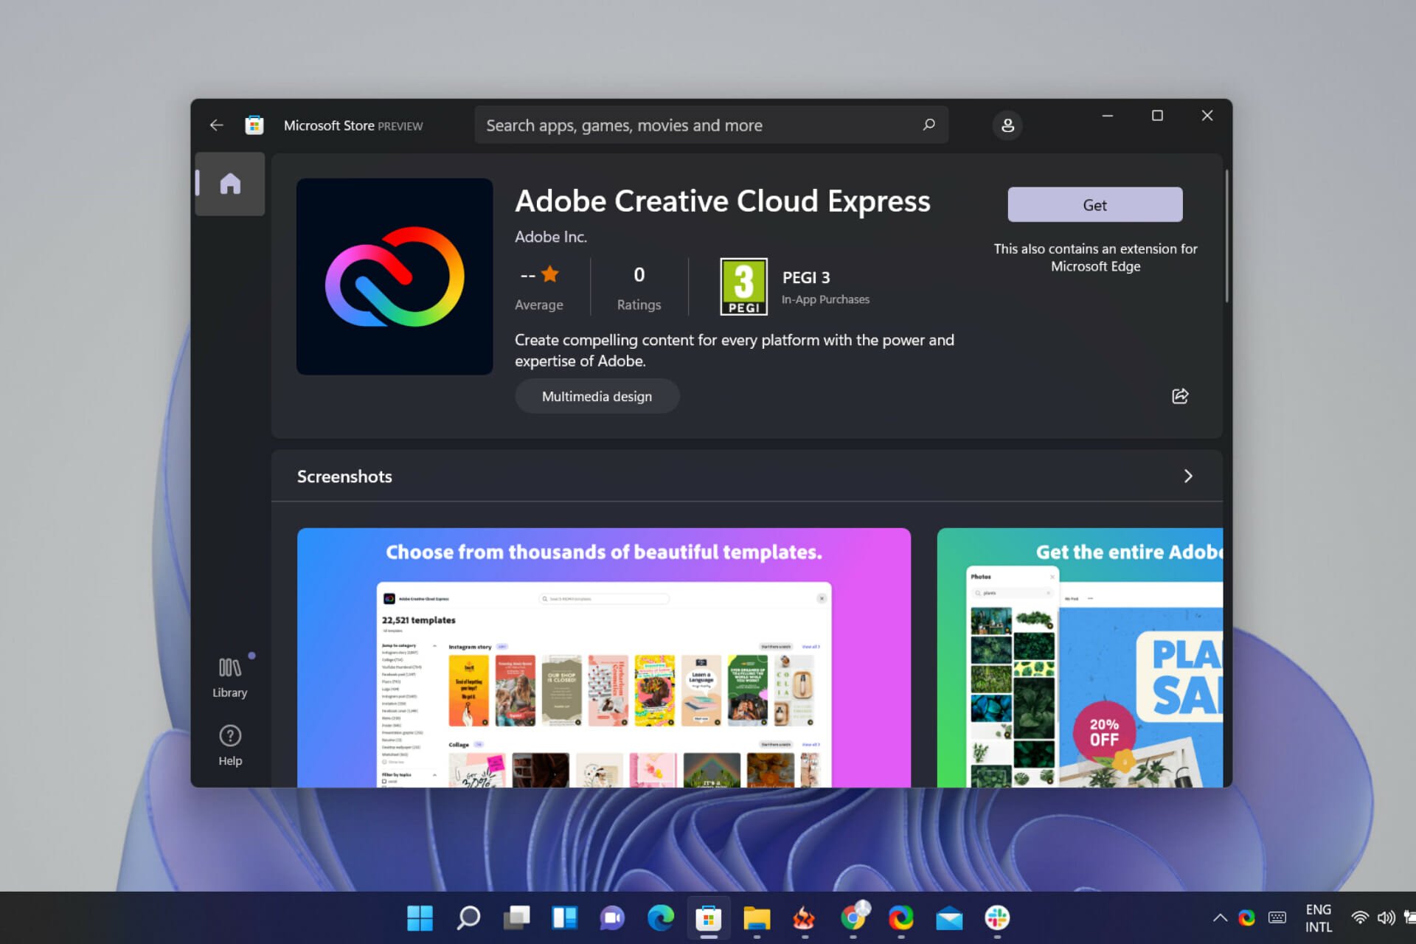Click the Get button to install
1416x944 pixels.
1094,204
